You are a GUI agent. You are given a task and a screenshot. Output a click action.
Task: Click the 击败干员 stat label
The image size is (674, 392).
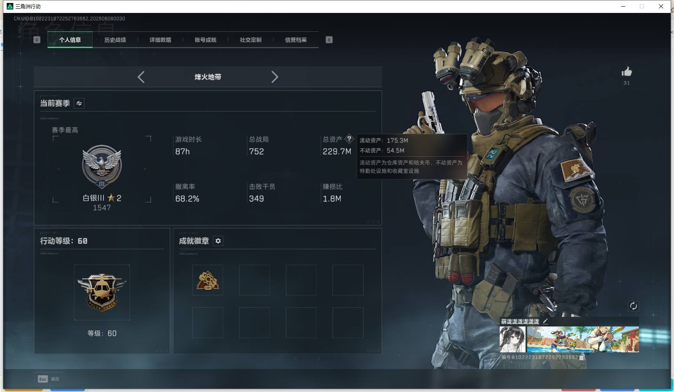point(262,187)
